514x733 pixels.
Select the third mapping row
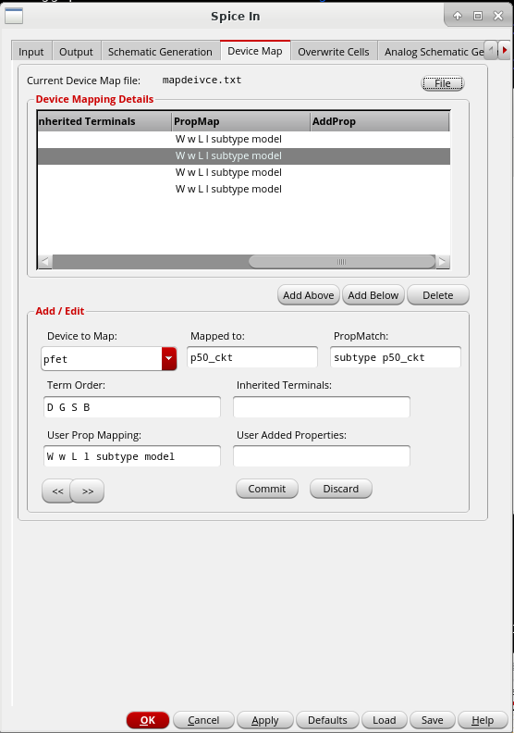(x=244, y=172)
